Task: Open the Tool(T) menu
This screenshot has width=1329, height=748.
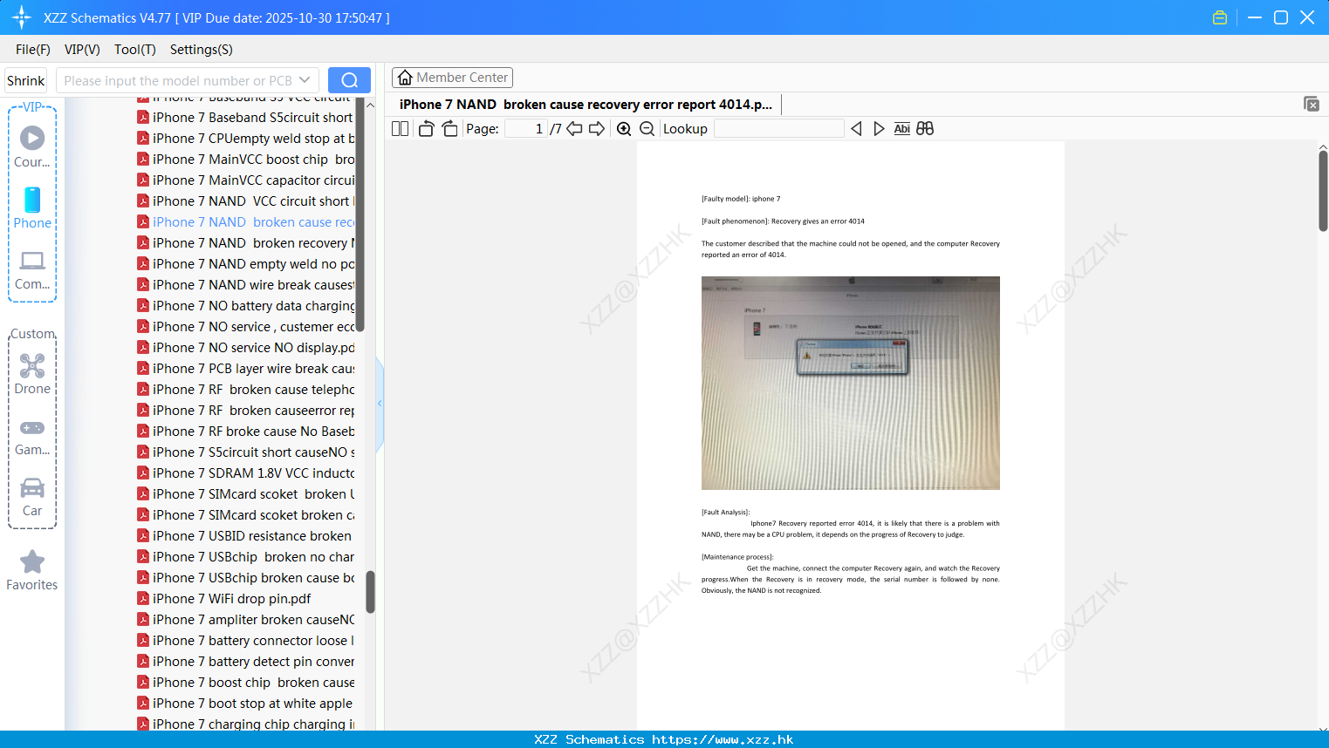Action: pos(135,50)
